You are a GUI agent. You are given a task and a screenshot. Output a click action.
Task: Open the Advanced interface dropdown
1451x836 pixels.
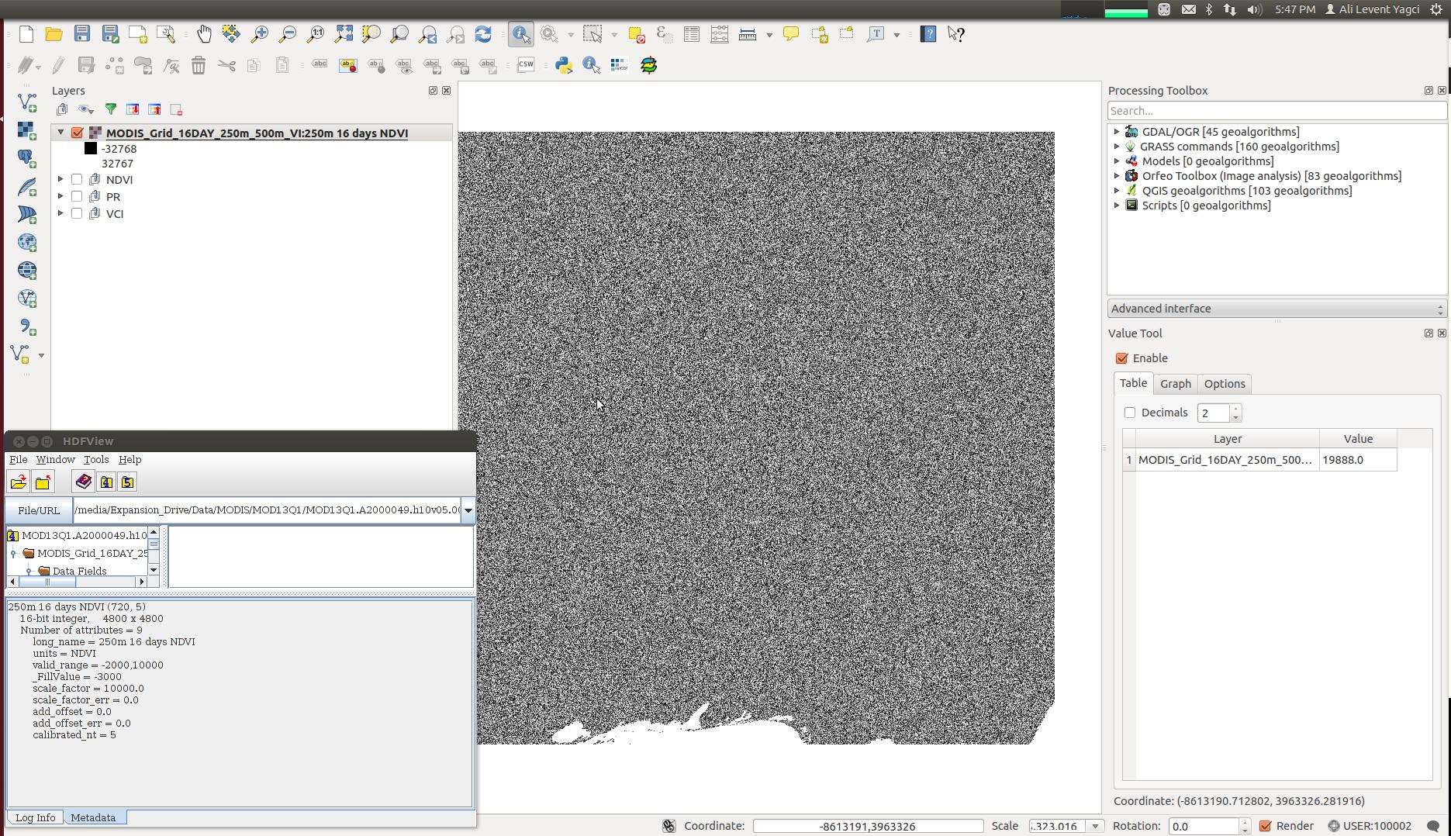pos(1277,309)
